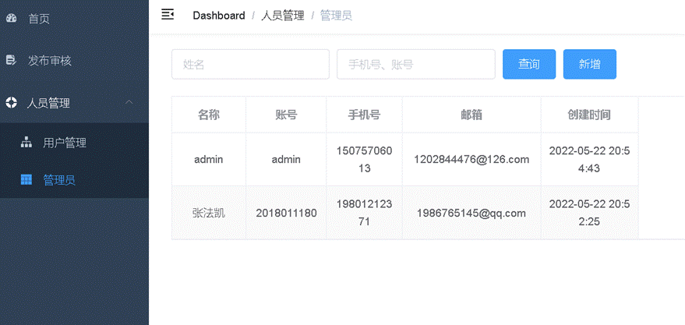Select the 人员管理 menu label
Viewport: 685px width, 325px height.
tap(48, 104)
